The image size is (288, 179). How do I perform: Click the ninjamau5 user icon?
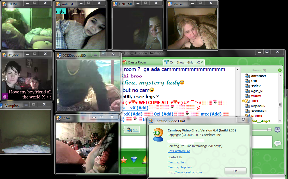[248, 106]
